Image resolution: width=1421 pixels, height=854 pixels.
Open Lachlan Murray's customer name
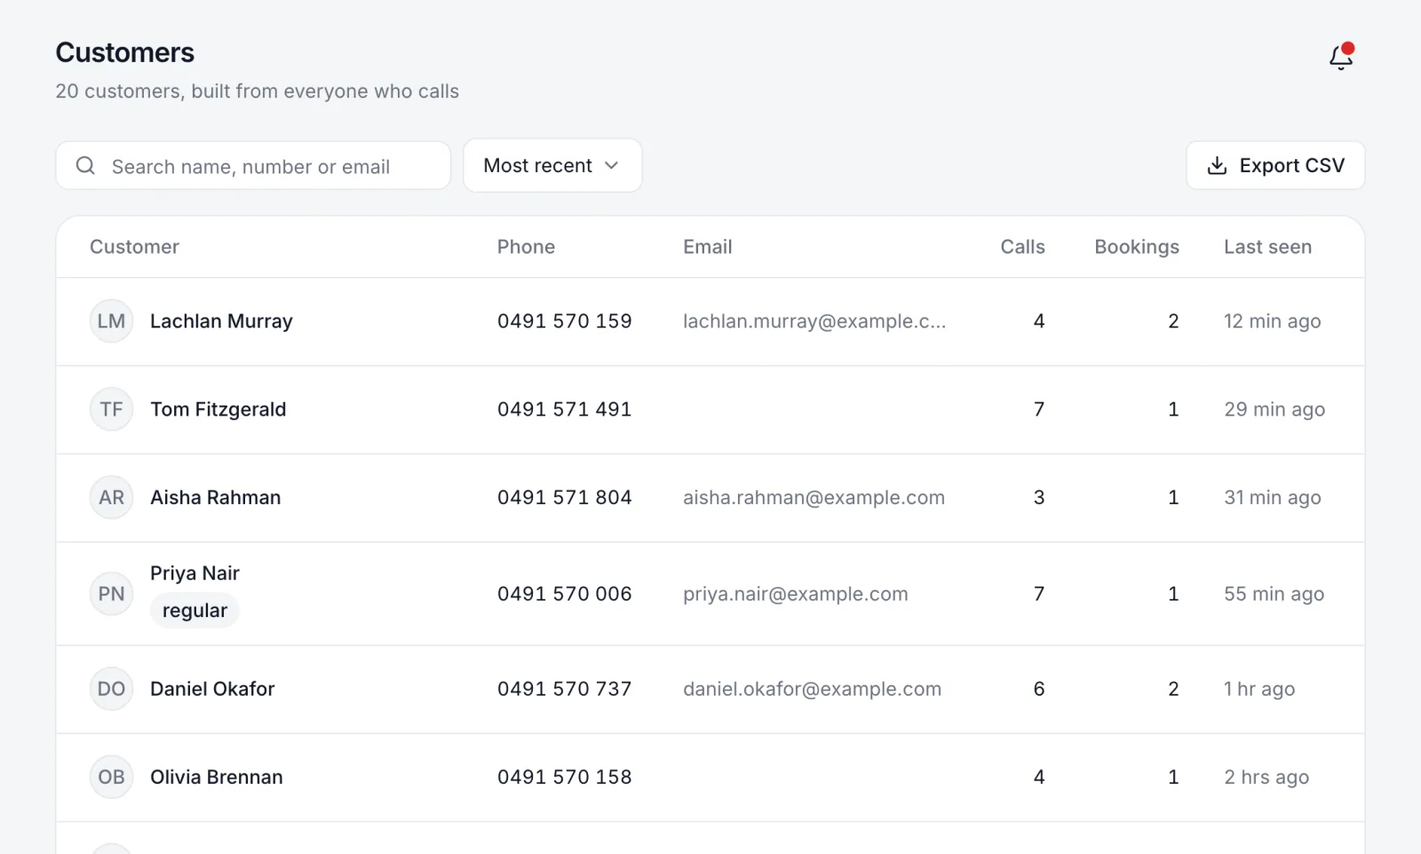221,321
